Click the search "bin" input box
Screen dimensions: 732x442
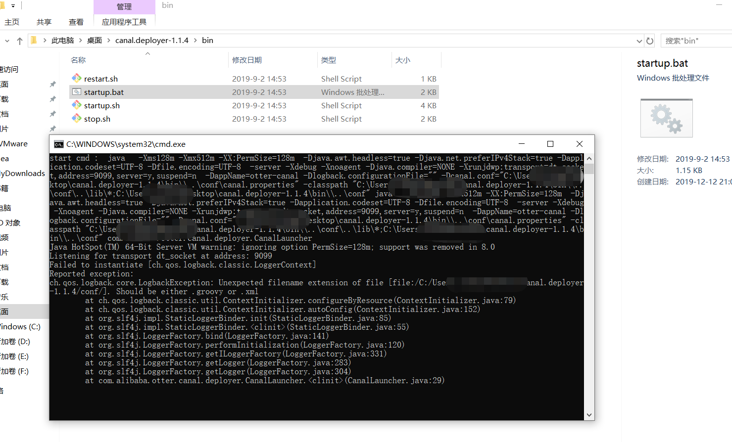point(696,41)
